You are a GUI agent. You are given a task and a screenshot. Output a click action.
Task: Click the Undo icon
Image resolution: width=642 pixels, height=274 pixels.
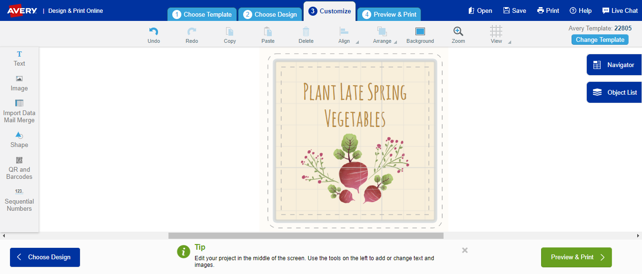pyautogui.click(x=154, y=31)
